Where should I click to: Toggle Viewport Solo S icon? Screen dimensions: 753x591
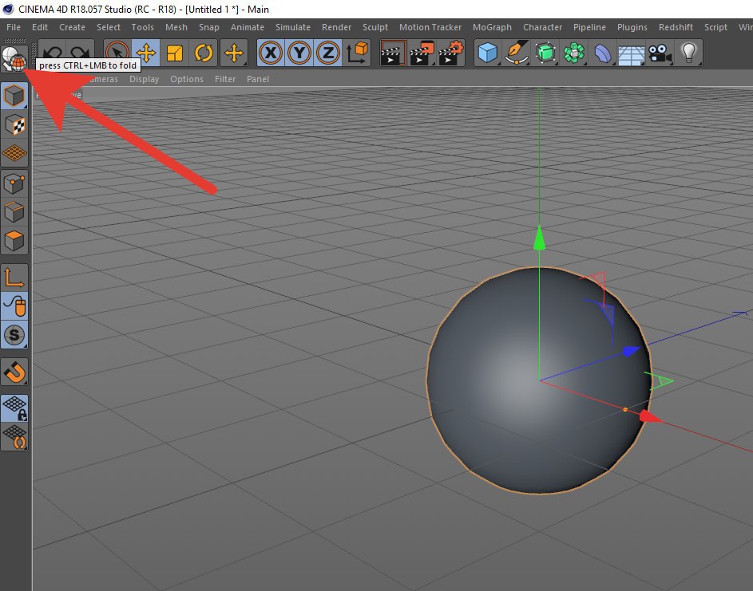[14, 335]
